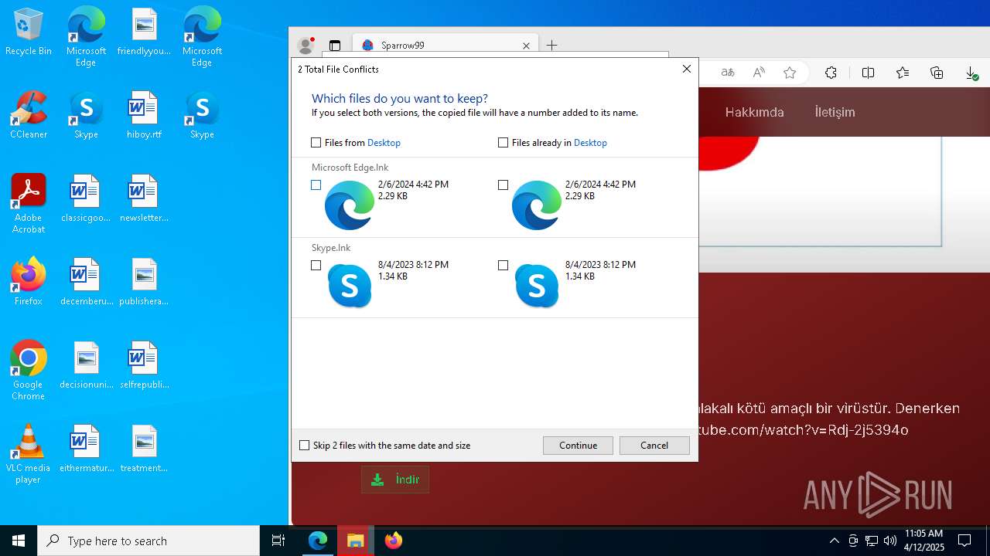This screenshot has width=990, height=556.
Task: Open volume control in system tray
Action: coord(890,541)
